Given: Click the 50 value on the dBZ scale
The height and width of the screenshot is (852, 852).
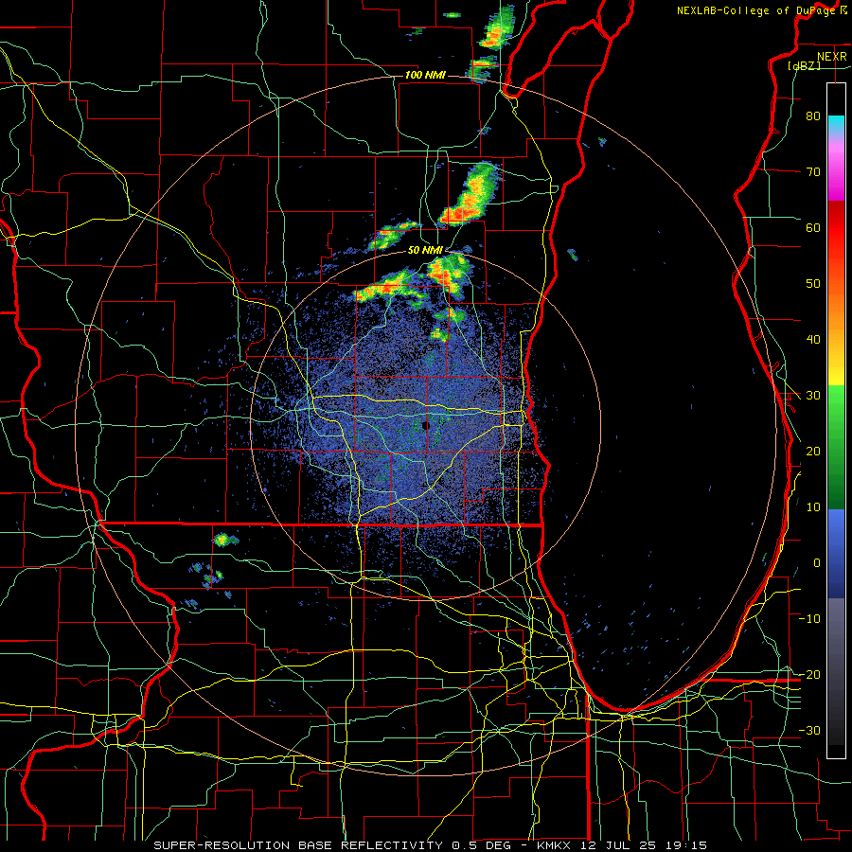Looking at the screenshot, I should [x=813, y=284].
